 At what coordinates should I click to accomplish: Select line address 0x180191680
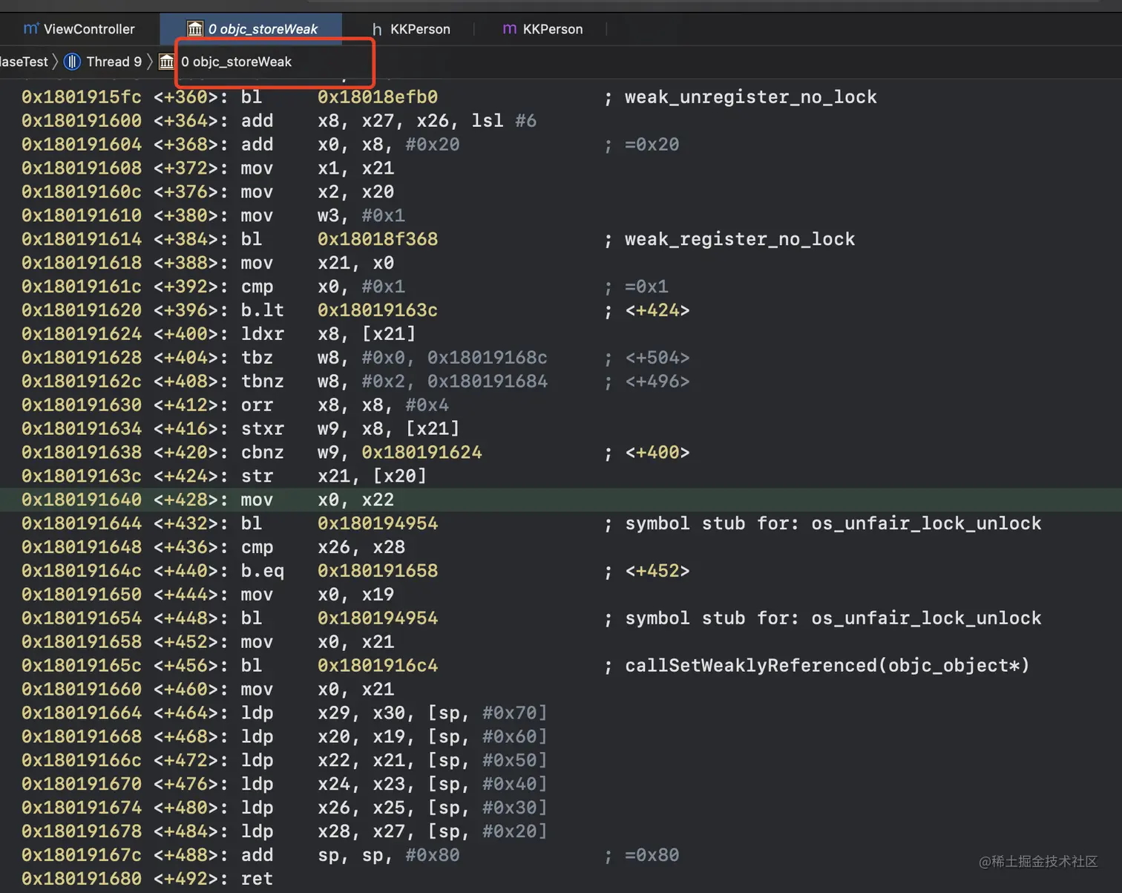[x=82, y=879]
